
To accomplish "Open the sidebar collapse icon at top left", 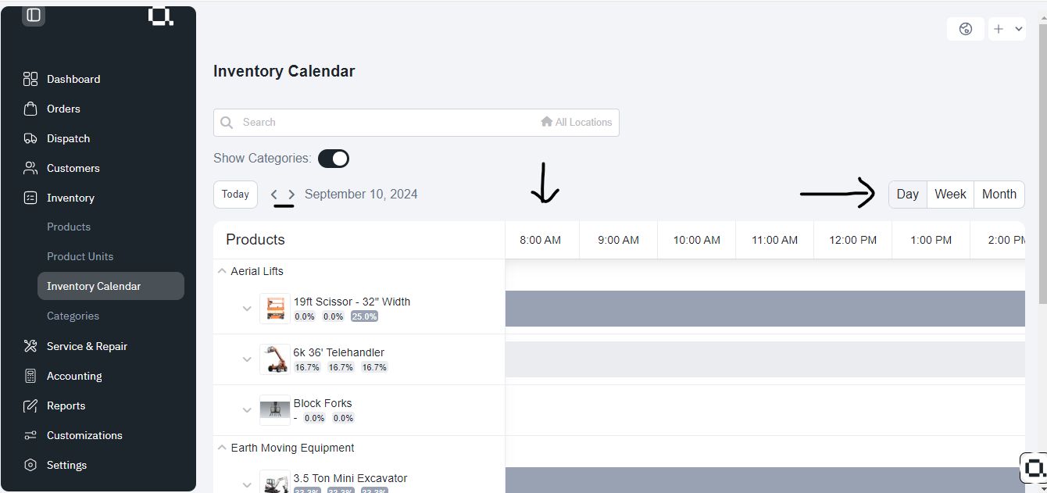I will pyautogui.click(x=33, y=15).
